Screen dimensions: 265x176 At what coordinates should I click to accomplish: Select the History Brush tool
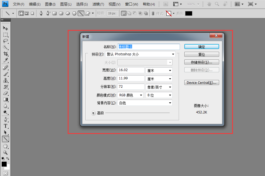point(6,87)
